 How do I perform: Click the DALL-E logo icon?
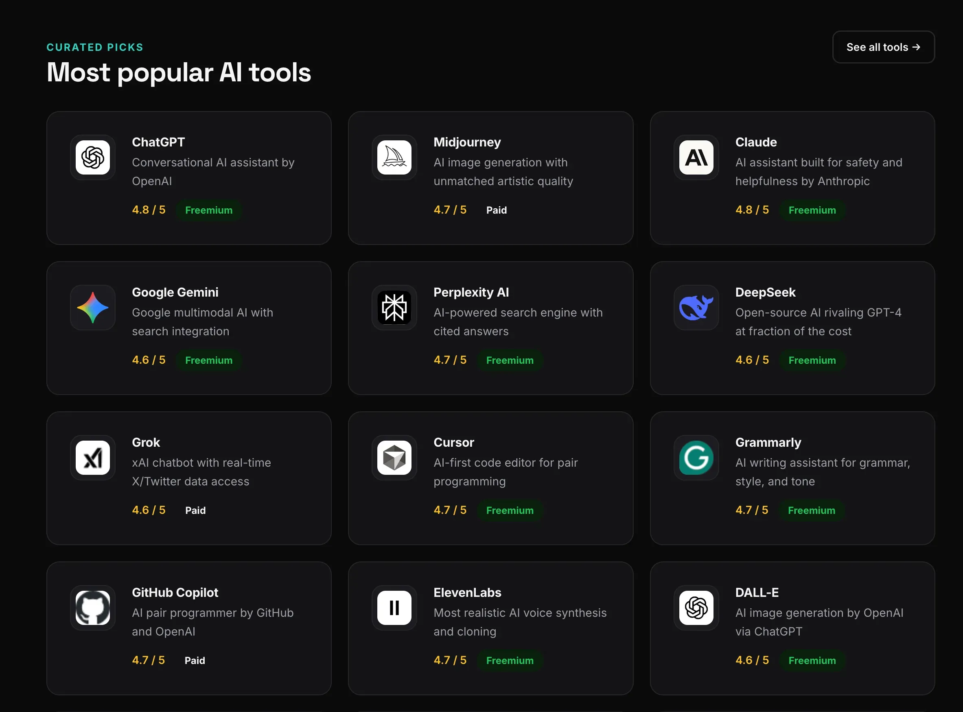click(696, 607)
